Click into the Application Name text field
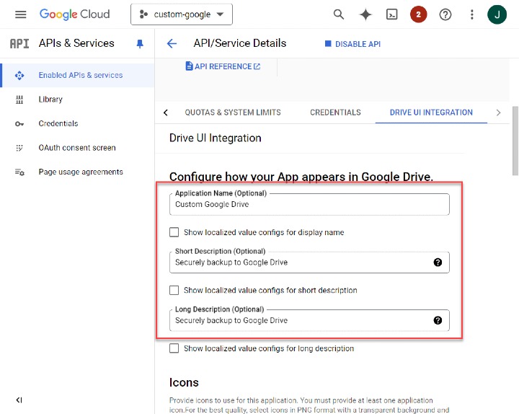This screenshot has height=414, width=519. 309,205
